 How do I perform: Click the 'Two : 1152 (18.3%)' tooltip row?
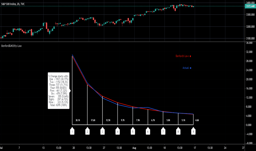59,82
